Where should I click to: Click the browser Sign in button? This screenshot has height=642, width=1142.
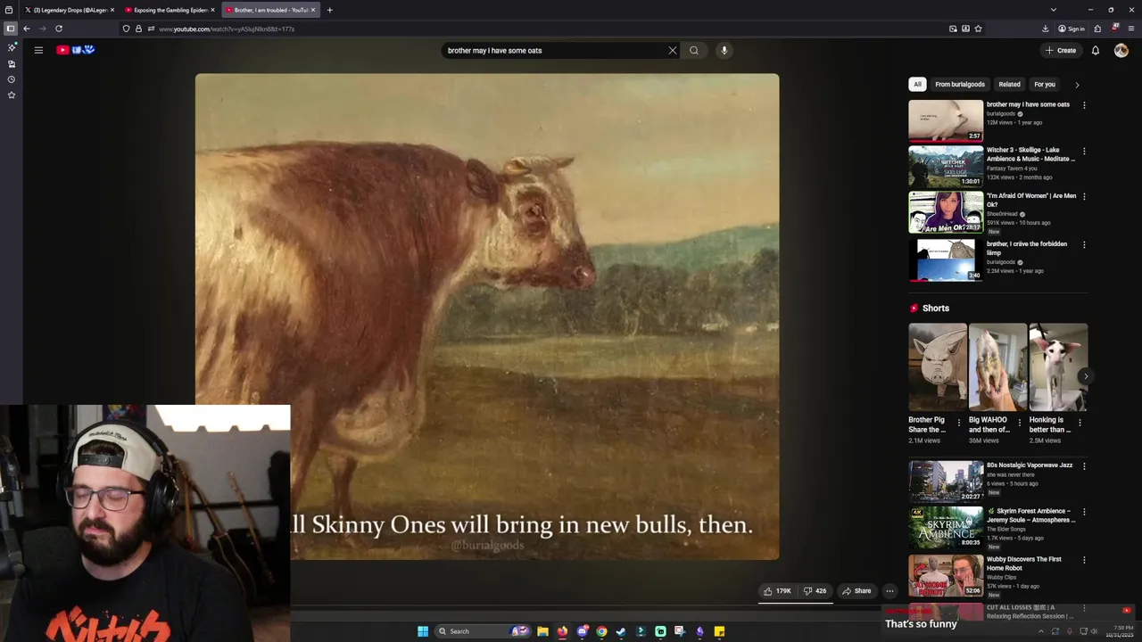click(1072, 29)
